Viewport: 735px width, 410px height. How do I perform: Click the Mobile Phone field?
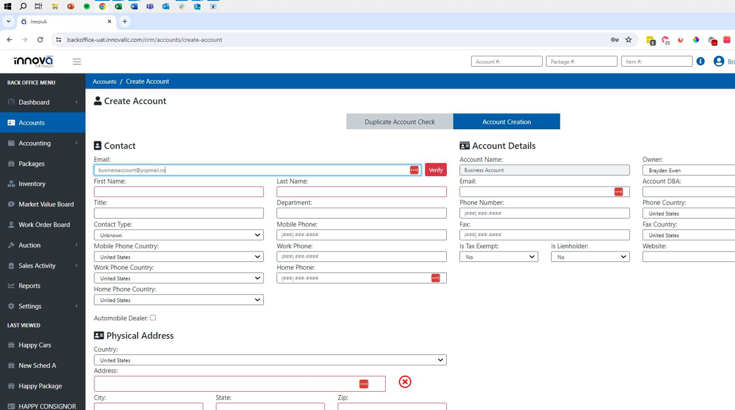pos(362,235)
